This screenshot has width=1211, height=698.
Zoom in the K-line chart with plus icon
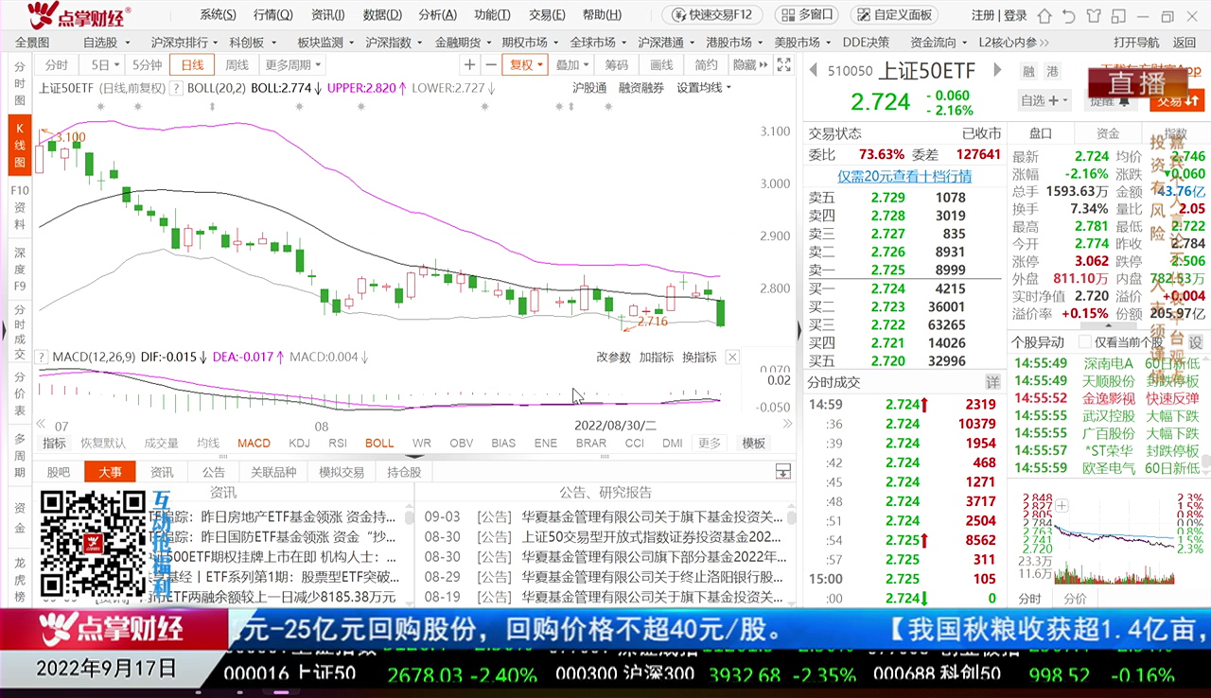470,64
